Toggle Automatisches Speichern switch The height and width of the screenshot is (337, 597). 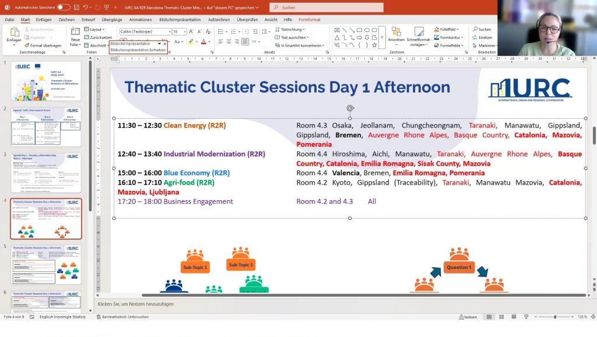point(63,7)
